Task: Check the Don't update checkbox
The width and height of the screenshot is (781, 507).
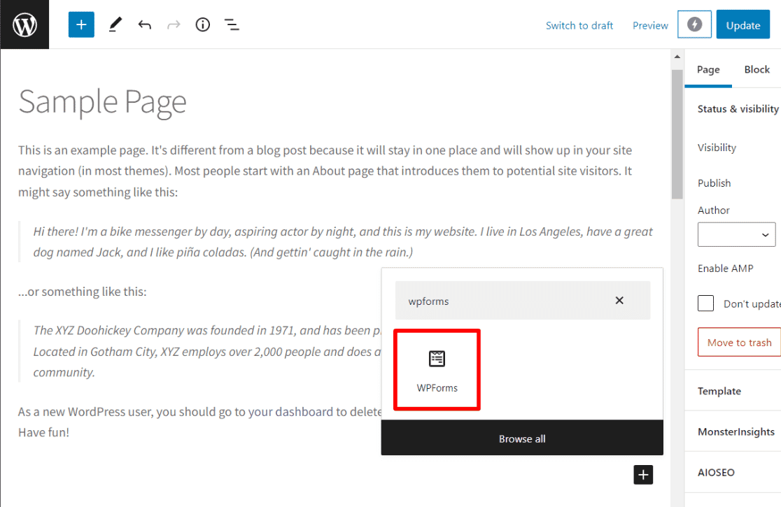Action: [x=705, y=303]
